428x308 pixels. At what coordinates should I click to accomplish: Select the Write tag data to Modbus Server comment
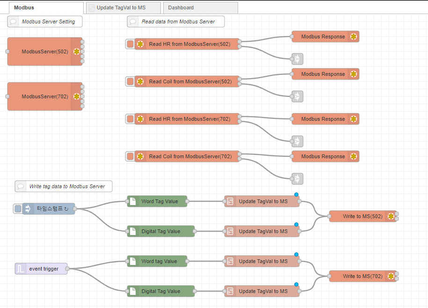click(x=63, y=186)
